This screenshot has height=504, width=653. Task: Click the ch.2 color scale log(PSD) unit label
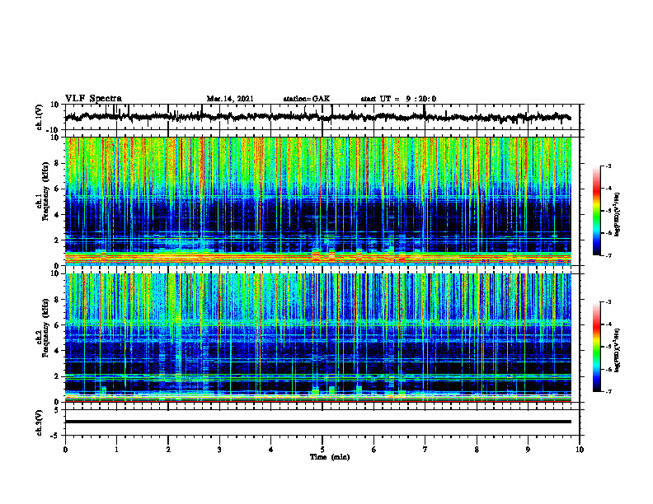(617, 350)
